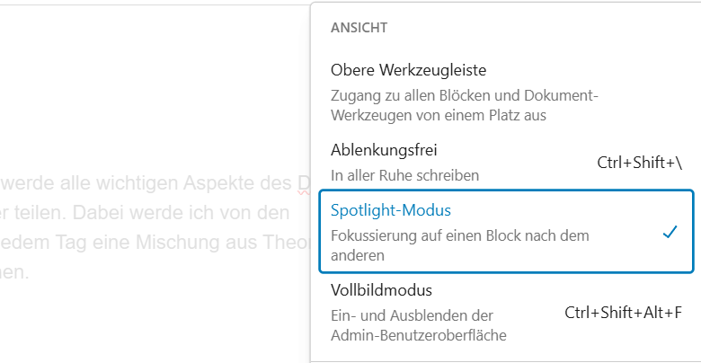701x363 pixels.
Task: Click the word 'Dabei' in the paragraph
Action: [94, 213]
